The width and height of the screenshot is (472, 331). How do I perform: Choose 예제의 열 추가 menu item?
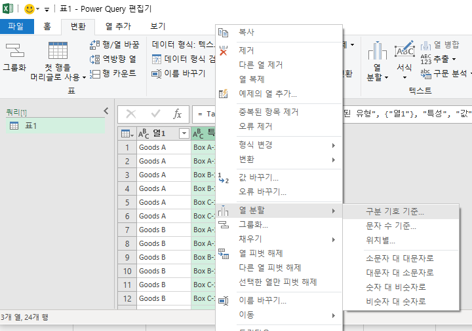[279, 94]
